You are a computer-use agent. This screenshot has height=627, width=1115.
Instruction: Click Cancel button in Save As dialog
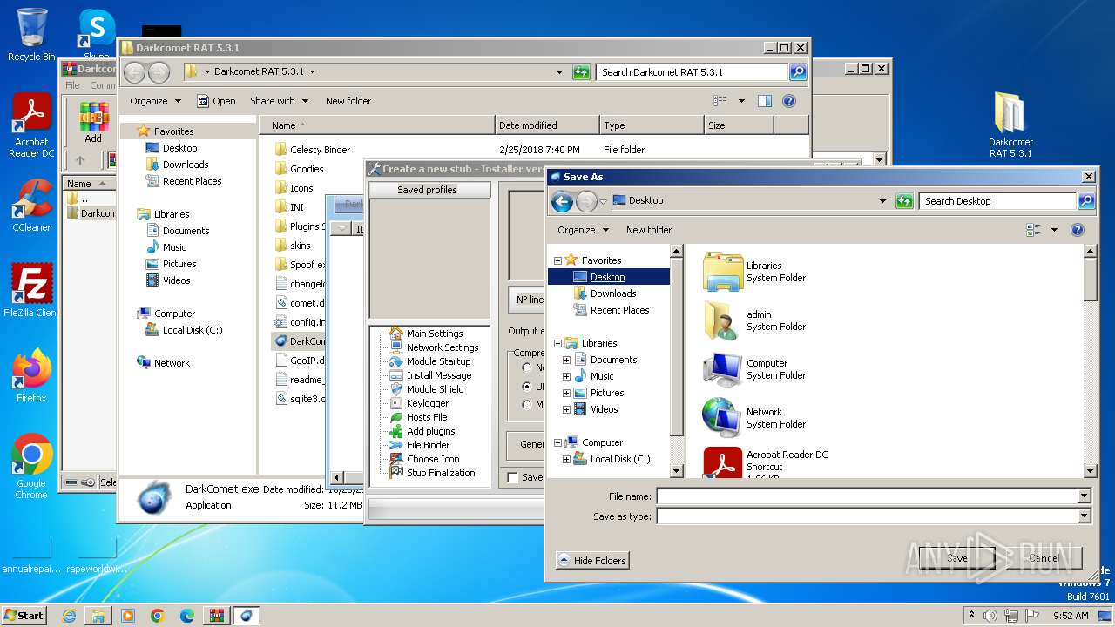click(x=1044, y=558)
